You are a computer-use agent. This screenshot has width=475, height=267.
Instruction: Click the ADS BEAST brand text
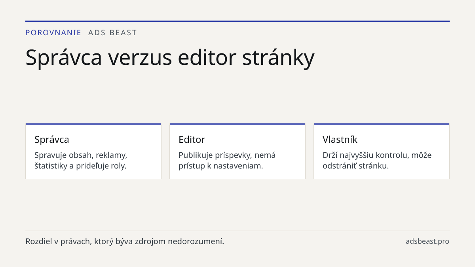click(112, 33)
